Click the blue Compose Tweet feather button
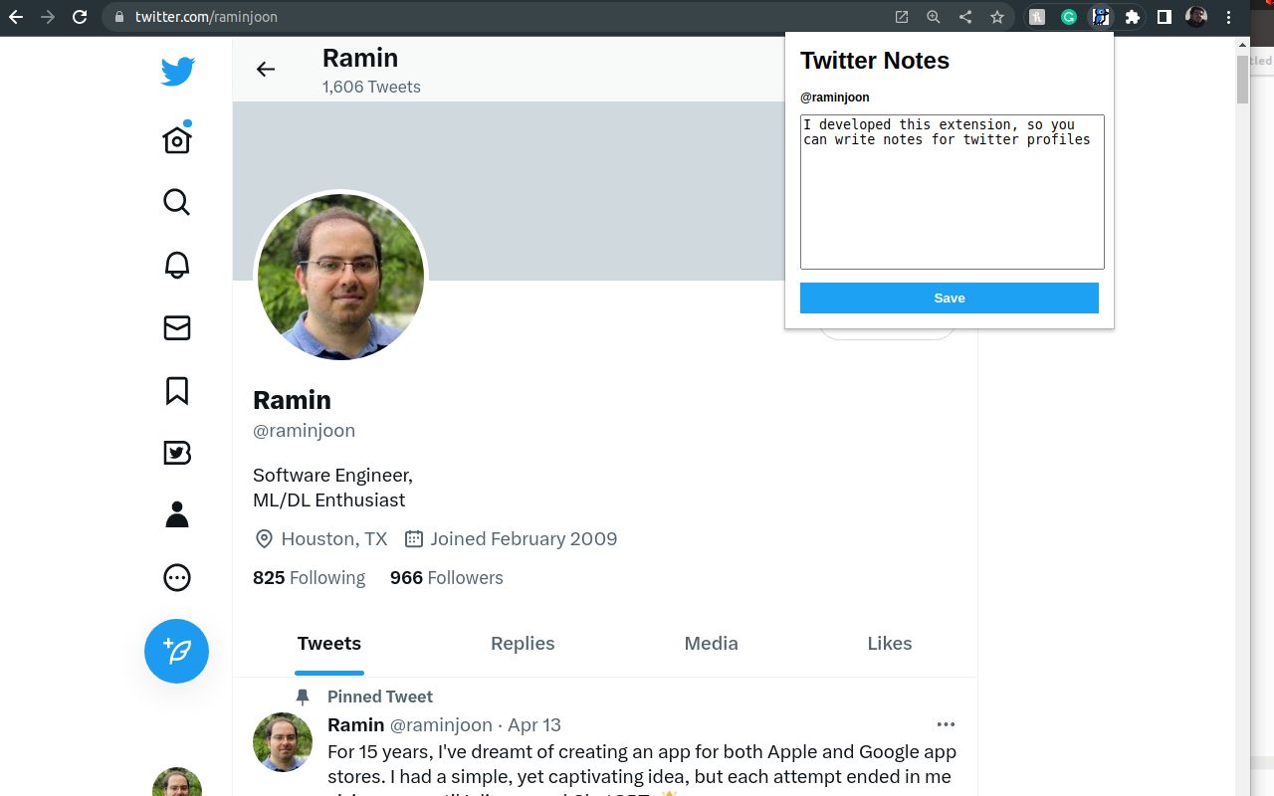Viewport: 1274px width, 796px height. pos(176,651)
